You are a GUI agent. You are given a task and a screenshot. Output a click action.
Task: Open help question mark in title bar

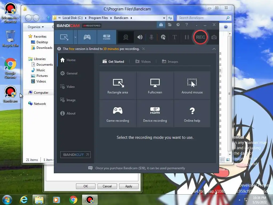coord(187,25)
